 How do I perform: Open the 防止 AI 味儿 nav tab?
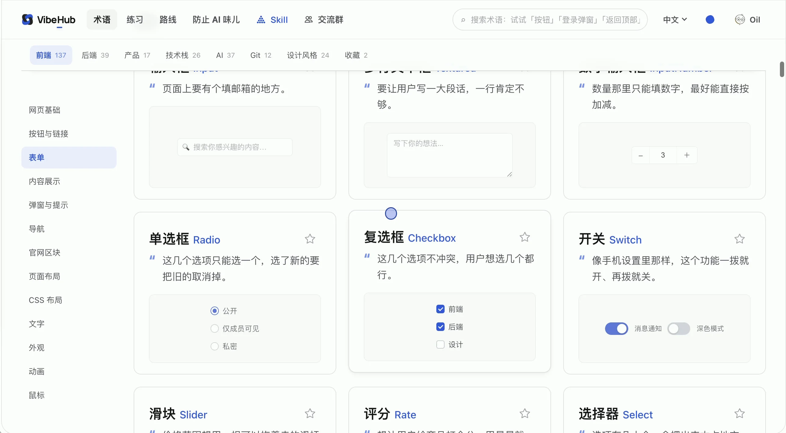pyautogui.click(x=216, y=20)
